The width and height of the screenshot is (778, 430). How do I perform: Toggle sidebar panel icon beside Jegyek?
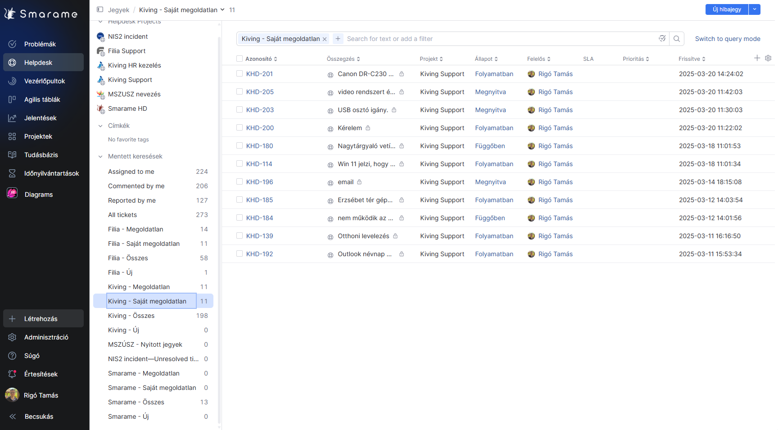[x=100, y=9]
